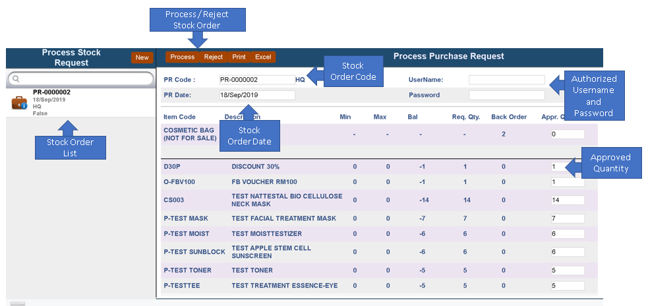Click FB VOUCHER RM100 description

click(264, 182)
